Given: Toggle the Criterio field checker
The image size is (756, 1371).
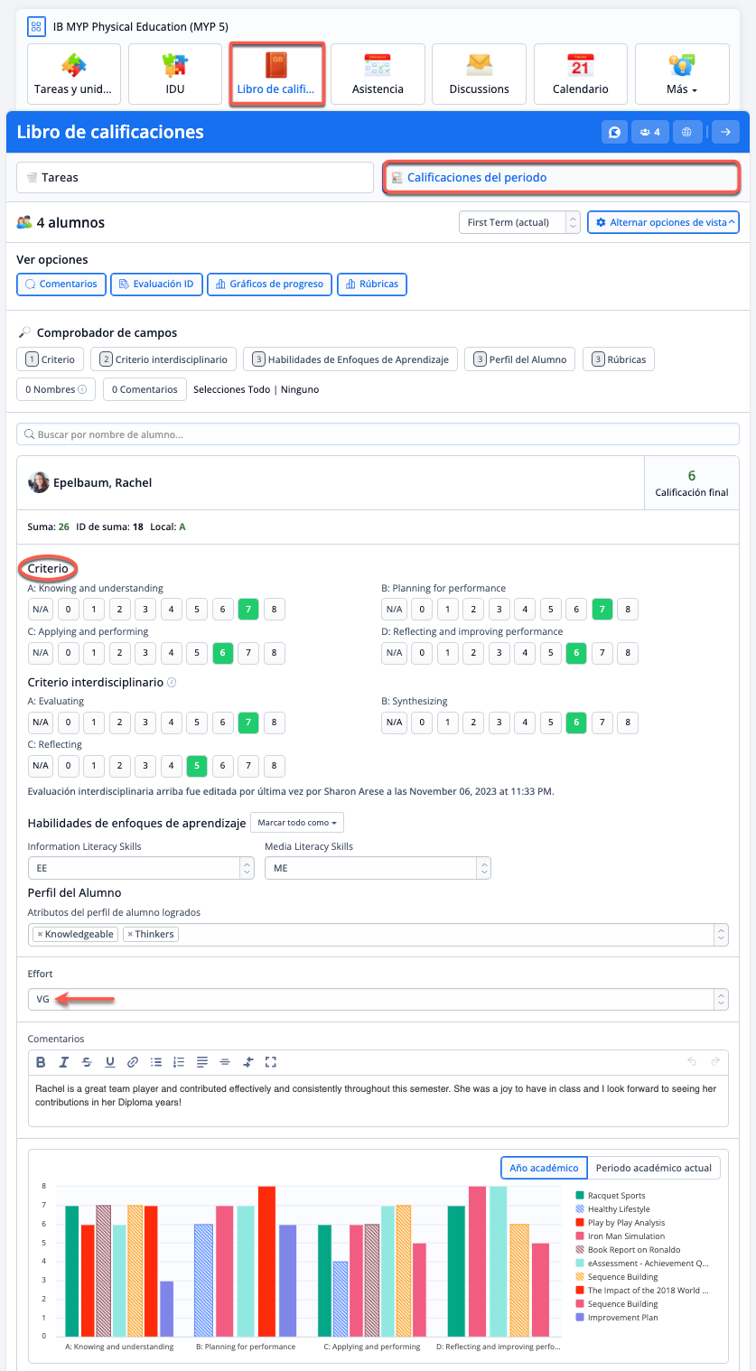Looking at the screenshot, I should [51, 359].
